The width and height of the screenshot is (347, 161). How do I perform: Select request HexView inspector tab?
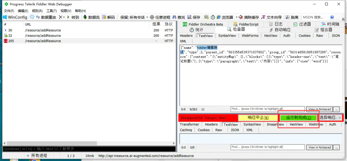[271, 35]
